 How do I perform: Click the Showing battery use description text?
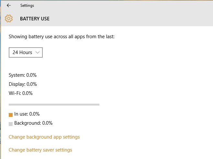point(62,37)
